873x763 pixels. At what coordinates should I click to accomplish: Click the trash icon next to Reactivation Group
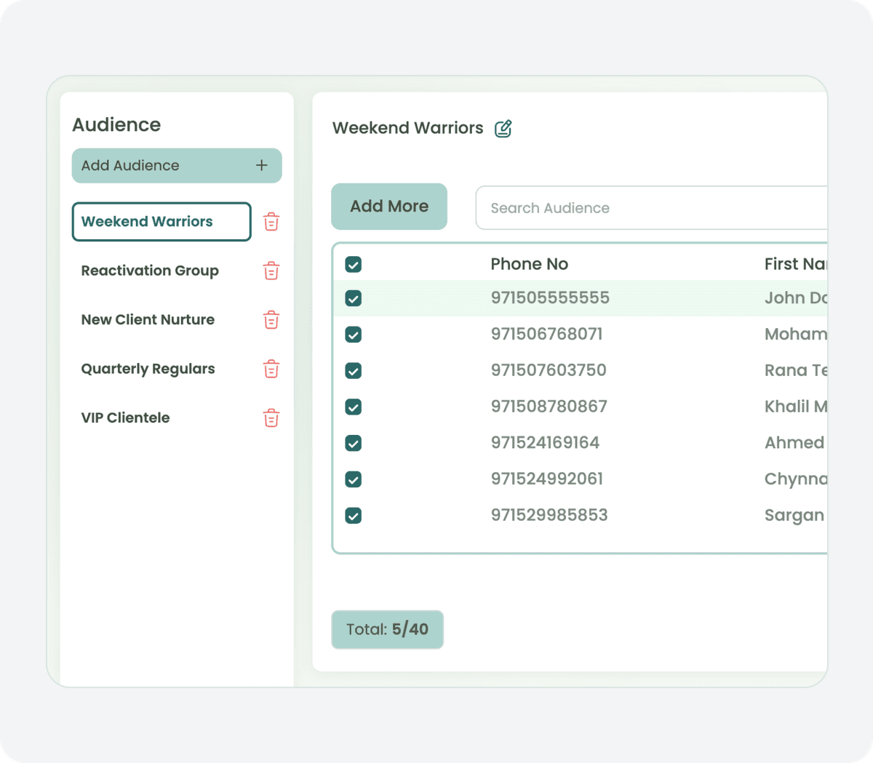[x=271, y=271]
